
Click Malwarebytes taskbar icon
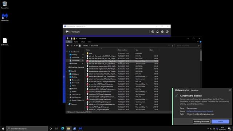coord(80,128)
